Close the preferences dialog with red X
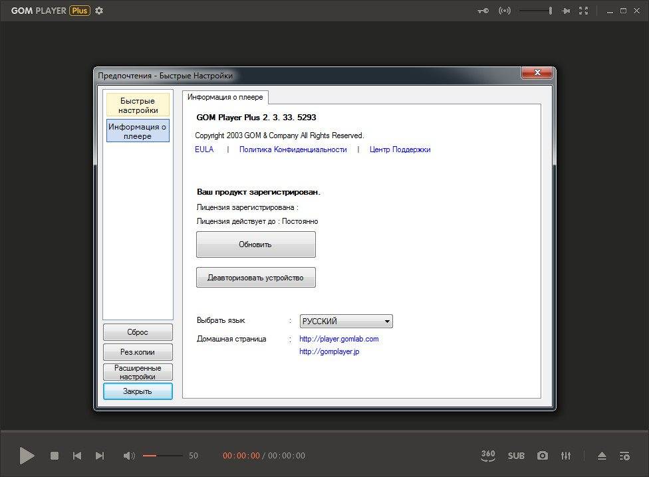The image size is (649, 477). (x=537, y=72)
